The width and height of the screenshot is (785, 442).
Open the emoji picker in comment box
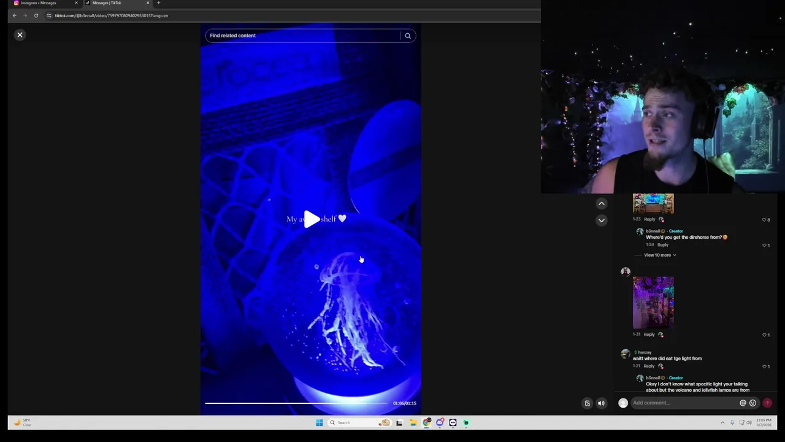(752, 403)
